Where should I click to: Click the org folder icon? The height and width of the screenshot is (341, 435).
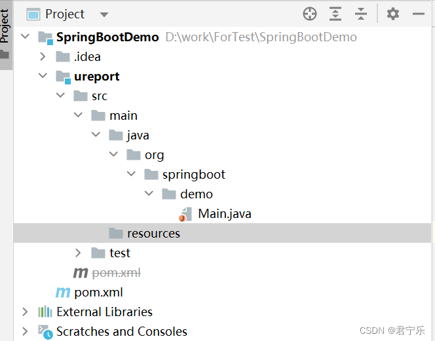(134, 155)
